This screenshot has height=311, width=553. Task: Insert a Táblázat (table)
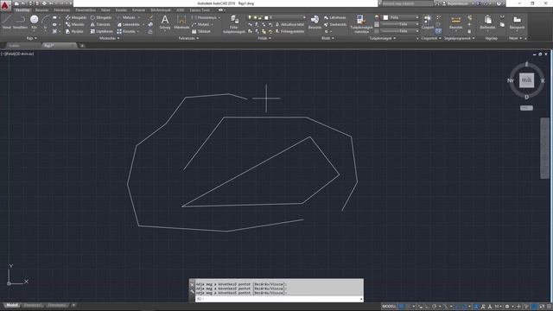201,31
